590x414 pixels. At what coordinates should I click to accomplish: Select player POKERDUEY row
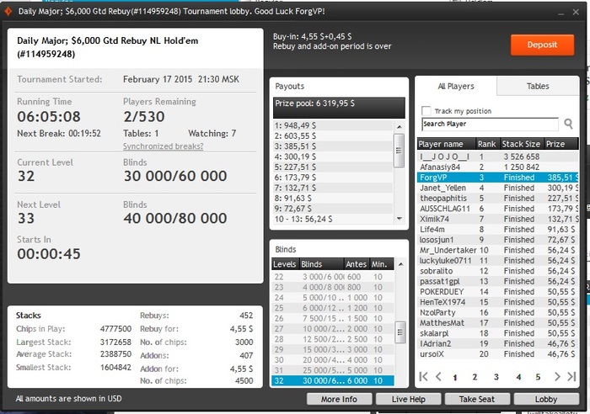click(497, 292)
